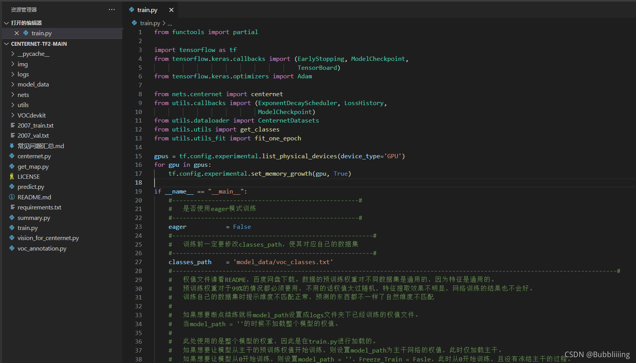Click the breadcrumb ellipsis symbol
The width and height of the screenshot is (636, 363).
pyautogui.click(x=170, y=23)
